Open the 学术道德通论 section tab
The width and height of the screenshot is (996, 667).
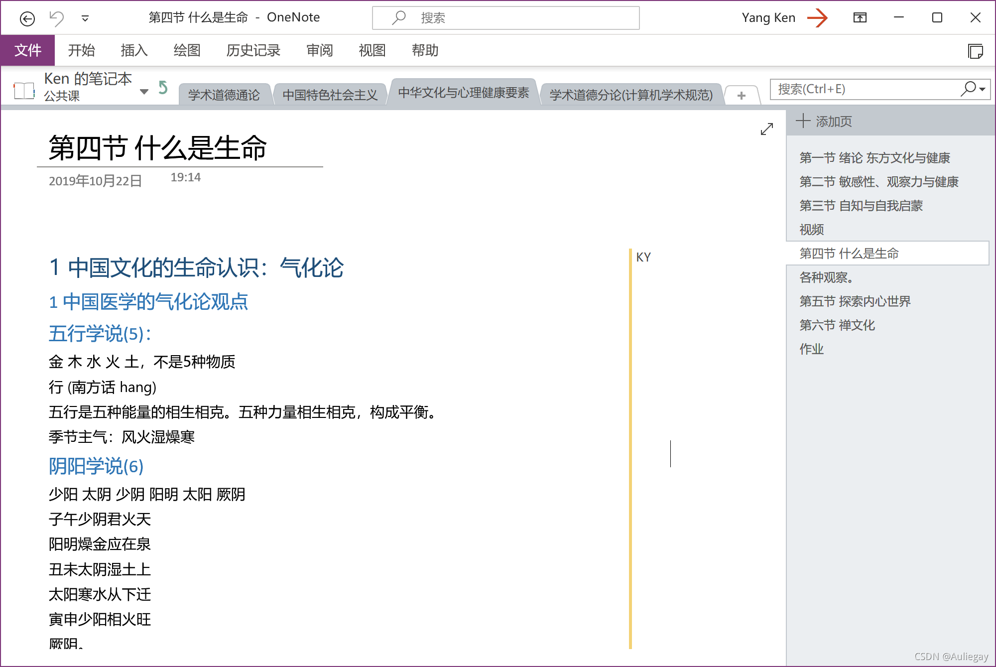pos(224,94)
